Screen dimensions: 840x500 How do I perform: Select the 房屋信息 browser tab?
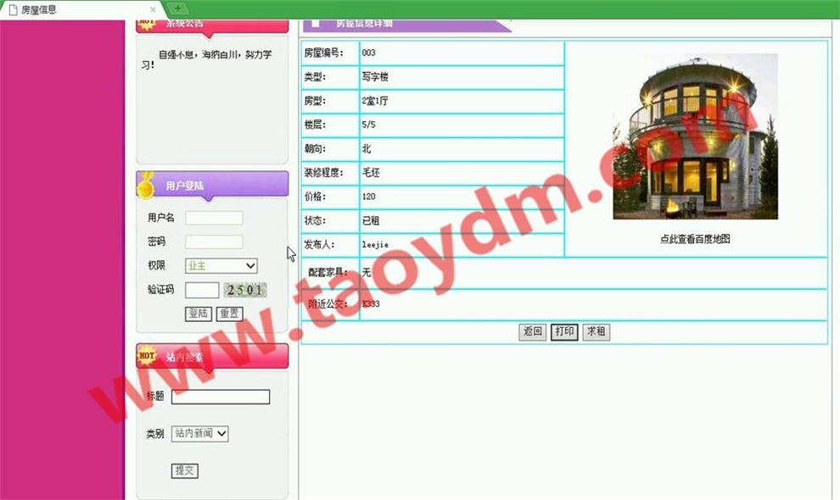point(81,9)
